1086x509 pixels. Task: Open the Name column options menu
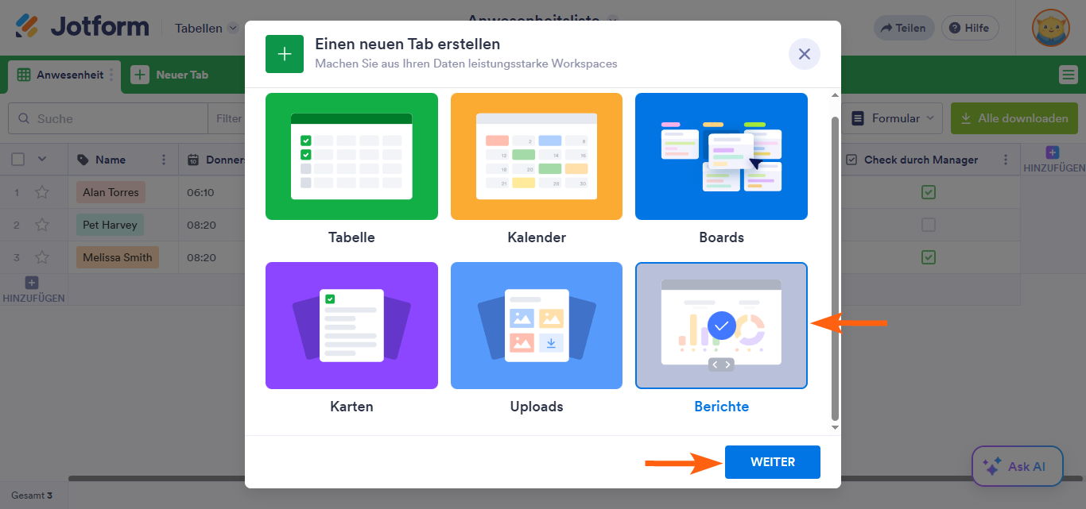(x=165, y=159)
